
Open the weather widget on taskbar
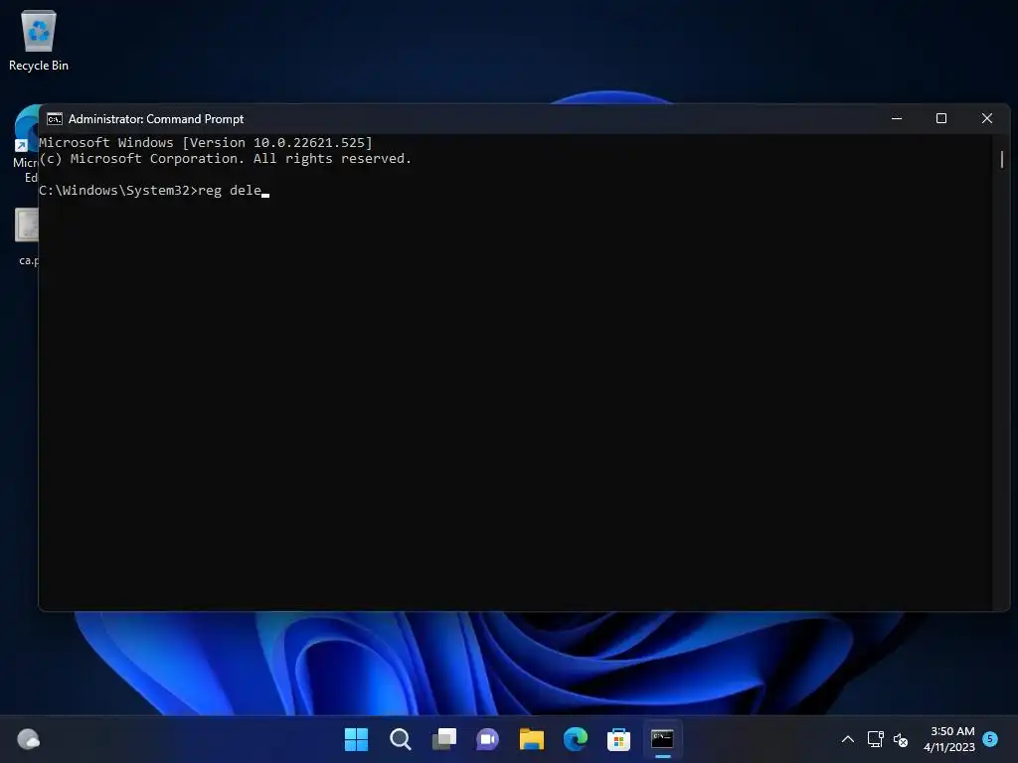pyautogui.click(x=28, y=739)
